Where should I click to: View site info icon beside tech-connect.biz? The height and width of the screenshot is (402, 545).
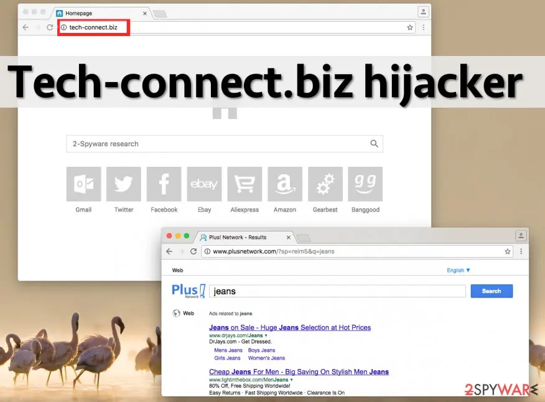(x=64, y=27)
